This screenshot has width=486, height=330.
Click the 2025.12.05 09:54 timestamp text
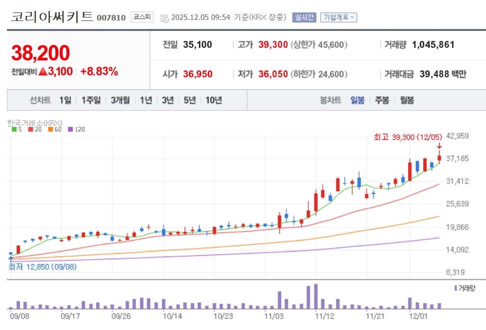click(201, 17)
